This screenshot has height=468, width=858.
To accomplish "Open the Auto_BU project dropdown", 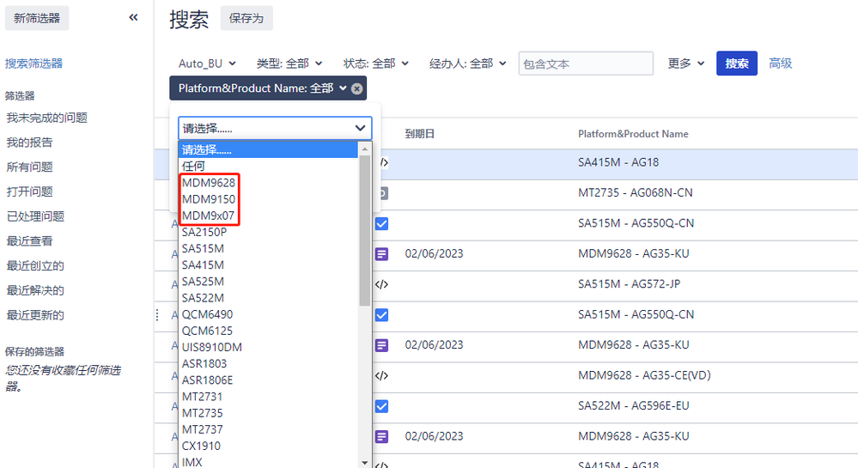I will click(207, 64).
